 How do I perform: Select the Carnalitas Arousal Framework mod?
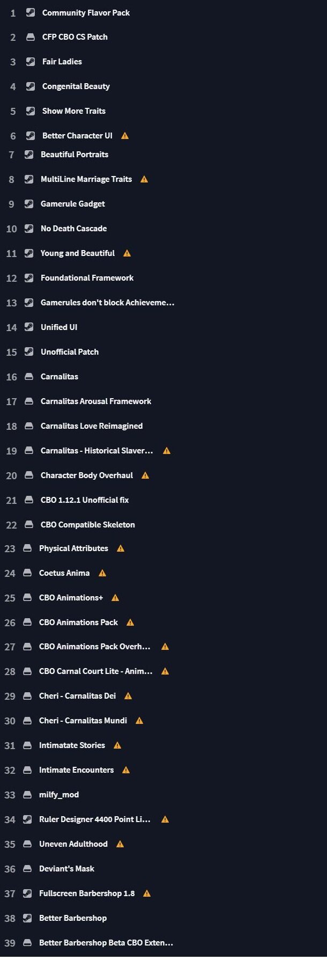(96, 401)
